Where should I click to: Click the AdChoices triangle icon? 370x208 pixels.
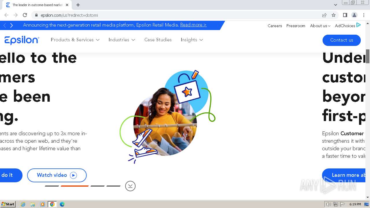click(358, 25)
